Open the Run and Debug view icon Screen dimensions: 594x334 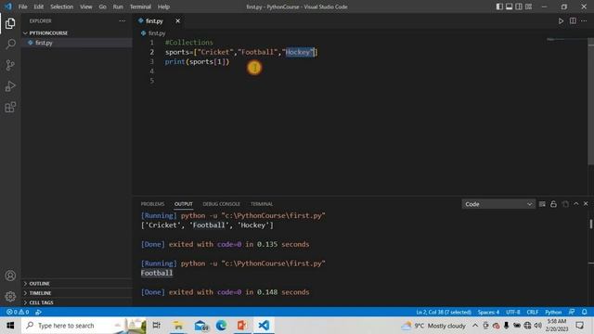point(10,86)
